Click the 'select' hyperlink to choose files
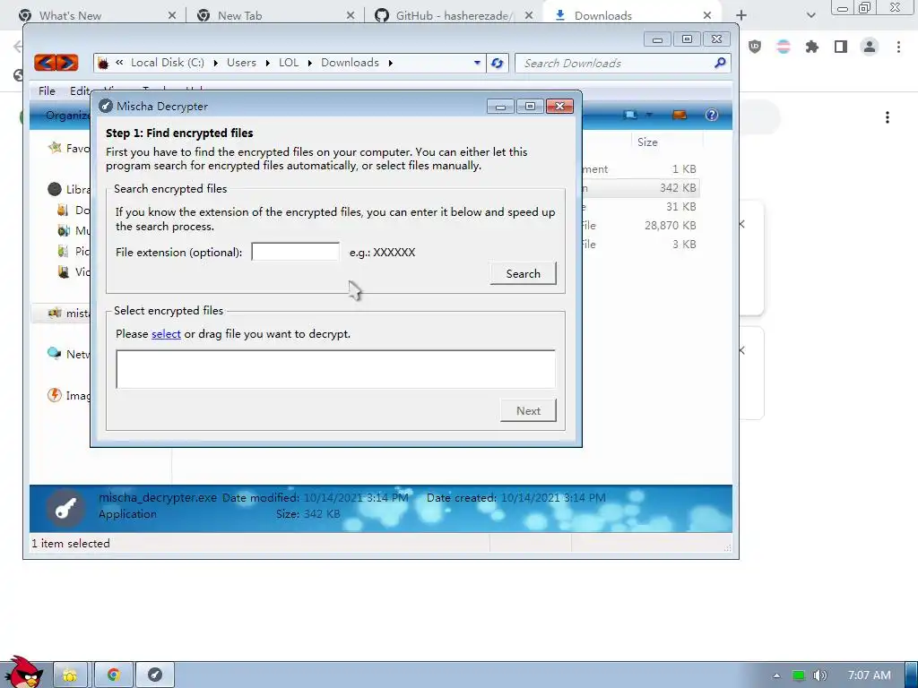 [166, 334]
